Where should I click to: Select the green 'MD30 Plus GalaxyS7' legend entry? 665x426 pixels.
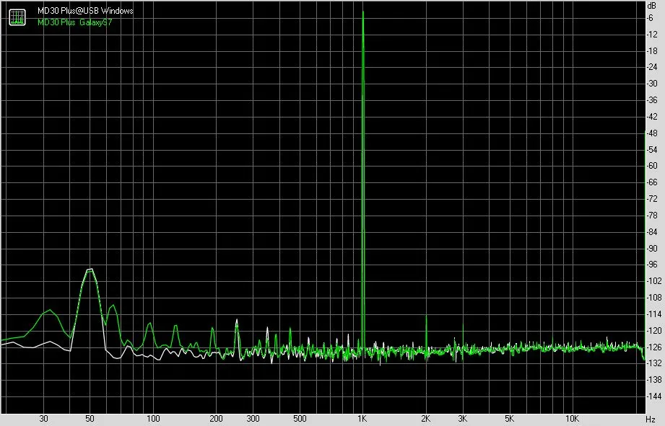pos(74,22)
